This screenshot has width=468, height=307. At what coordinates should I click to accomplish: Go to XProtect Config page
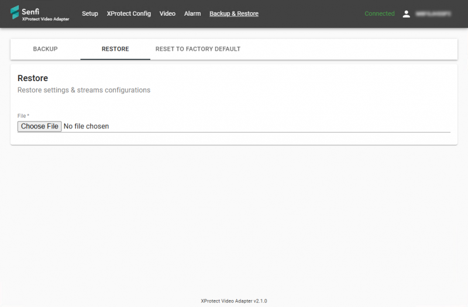(129, 13)
